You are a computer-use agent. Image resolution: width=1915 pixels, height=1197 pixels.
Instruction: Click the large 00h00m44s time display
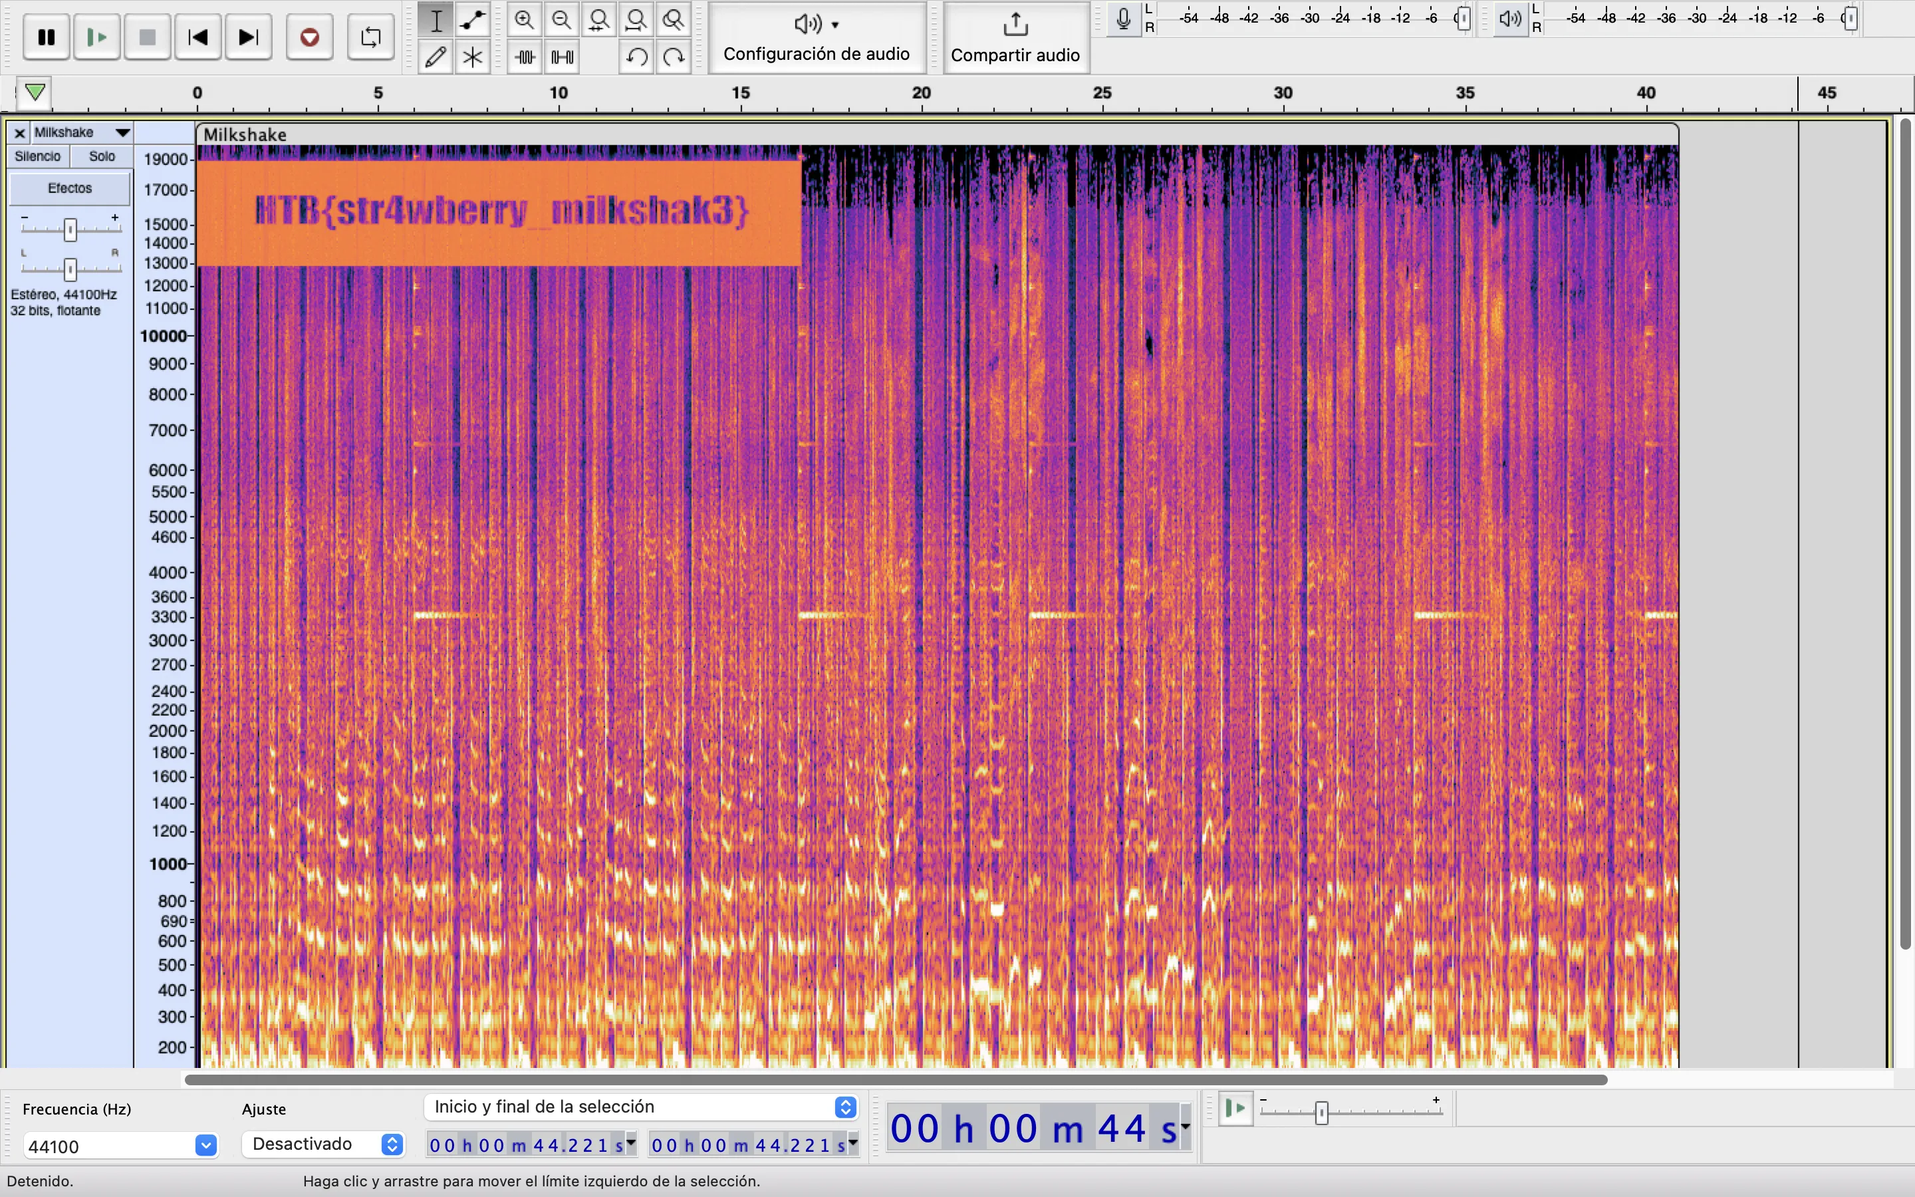[x=1033, y=1128]
